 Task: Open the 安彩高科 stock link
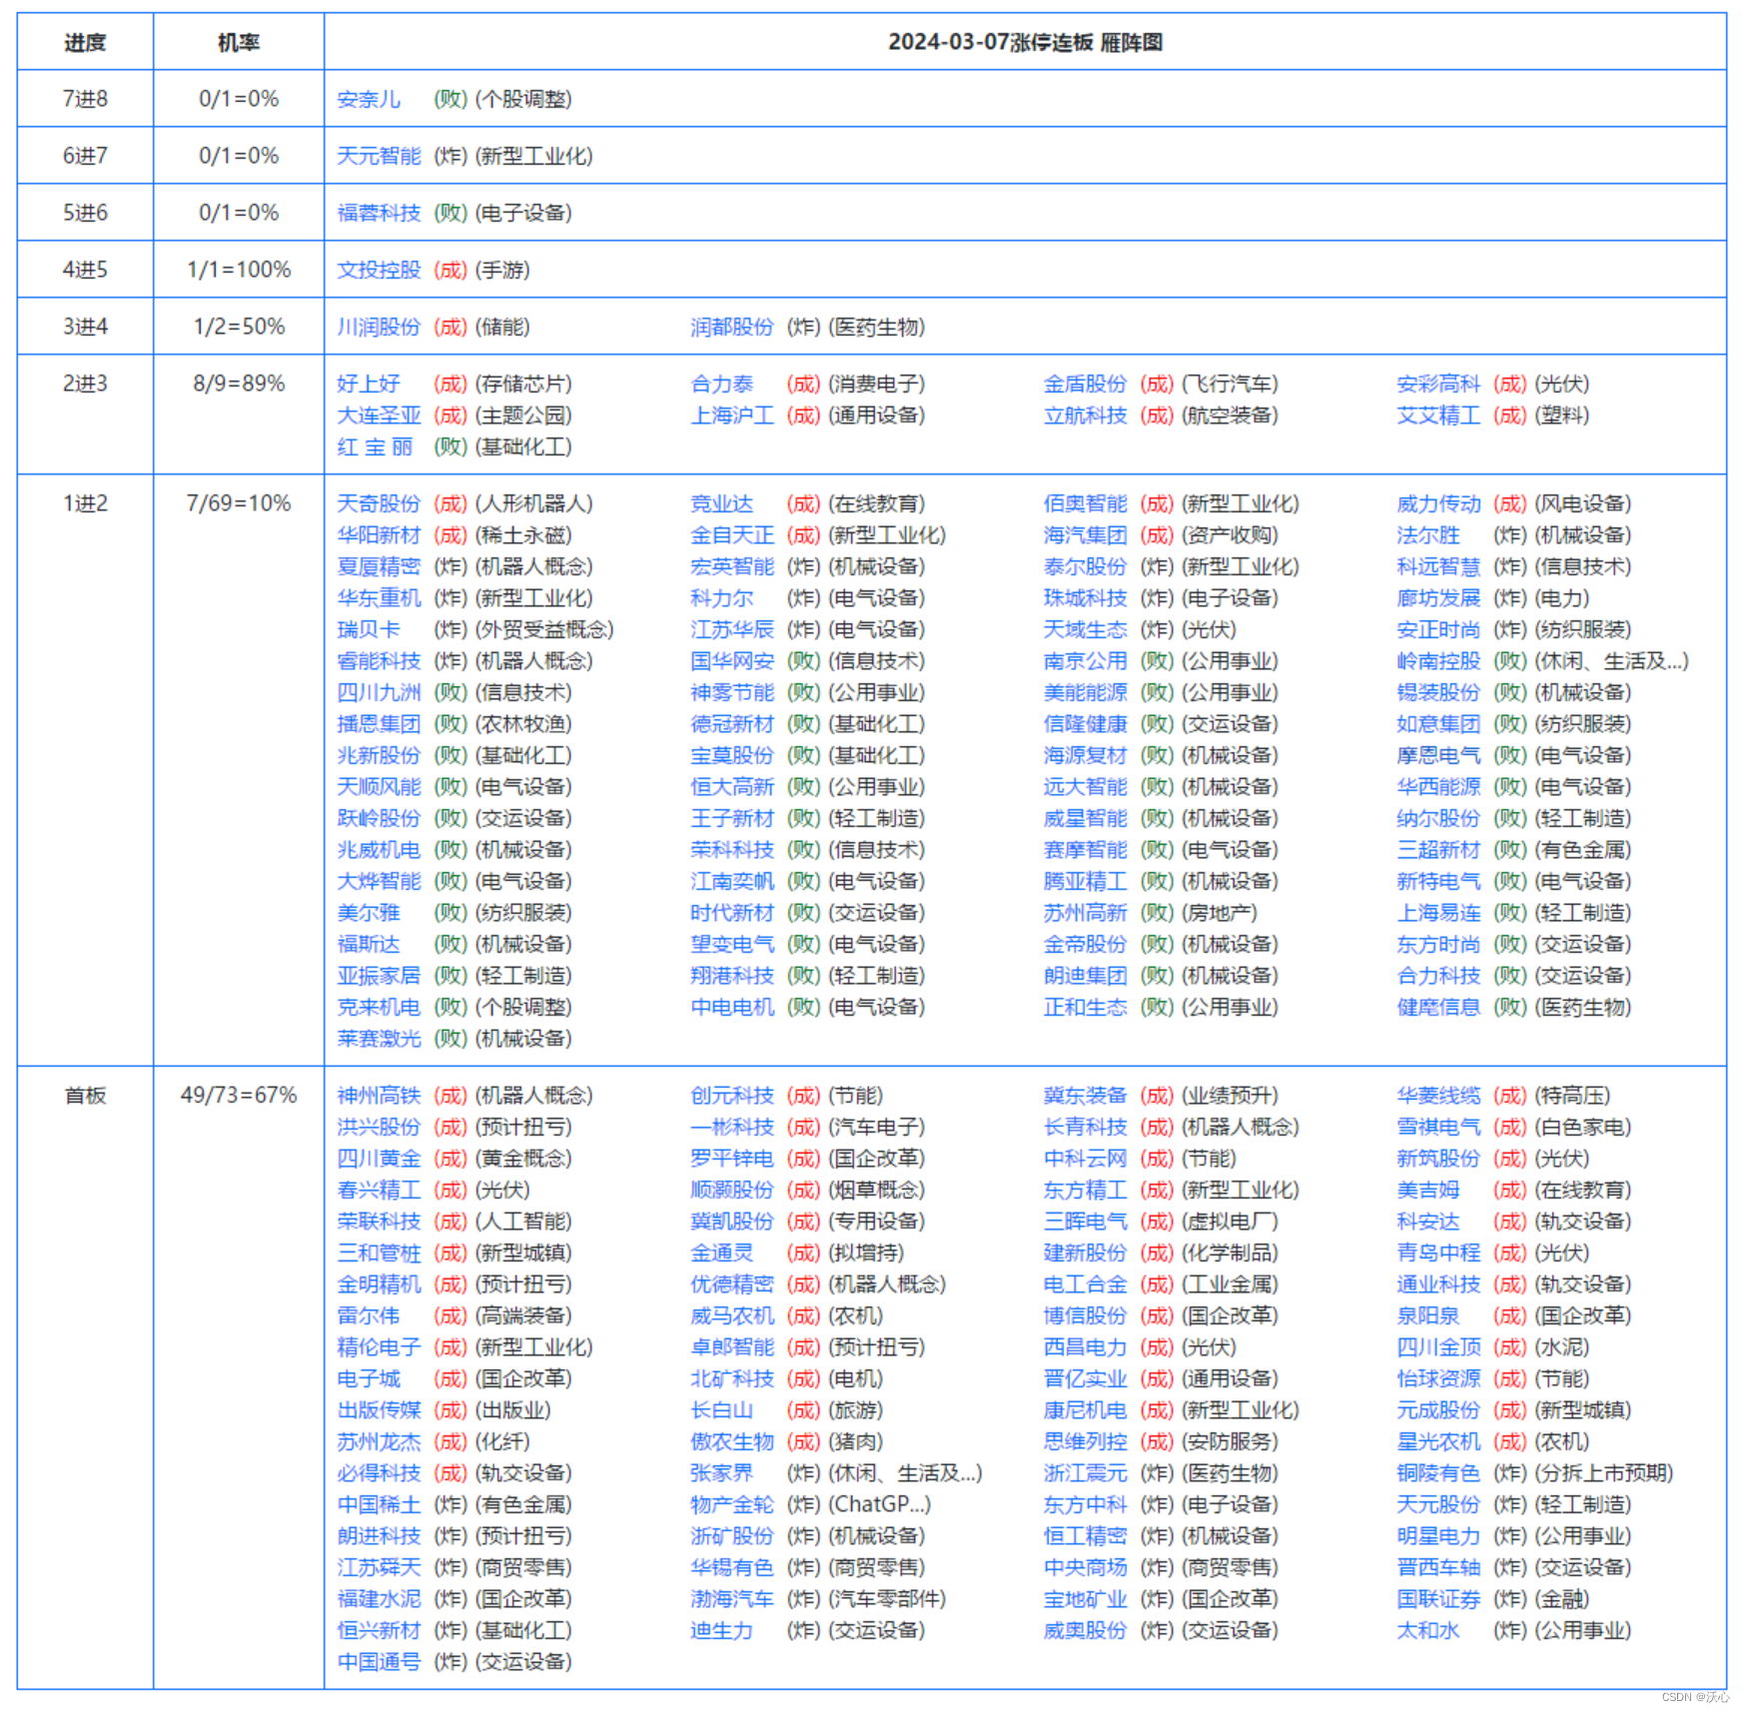click(x=1438, y=384)
